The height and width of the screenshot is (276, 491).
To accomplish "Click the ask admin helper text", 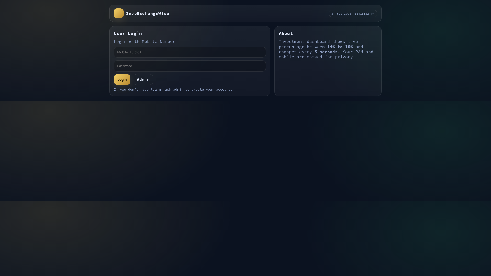I will (x=173, y=90).
